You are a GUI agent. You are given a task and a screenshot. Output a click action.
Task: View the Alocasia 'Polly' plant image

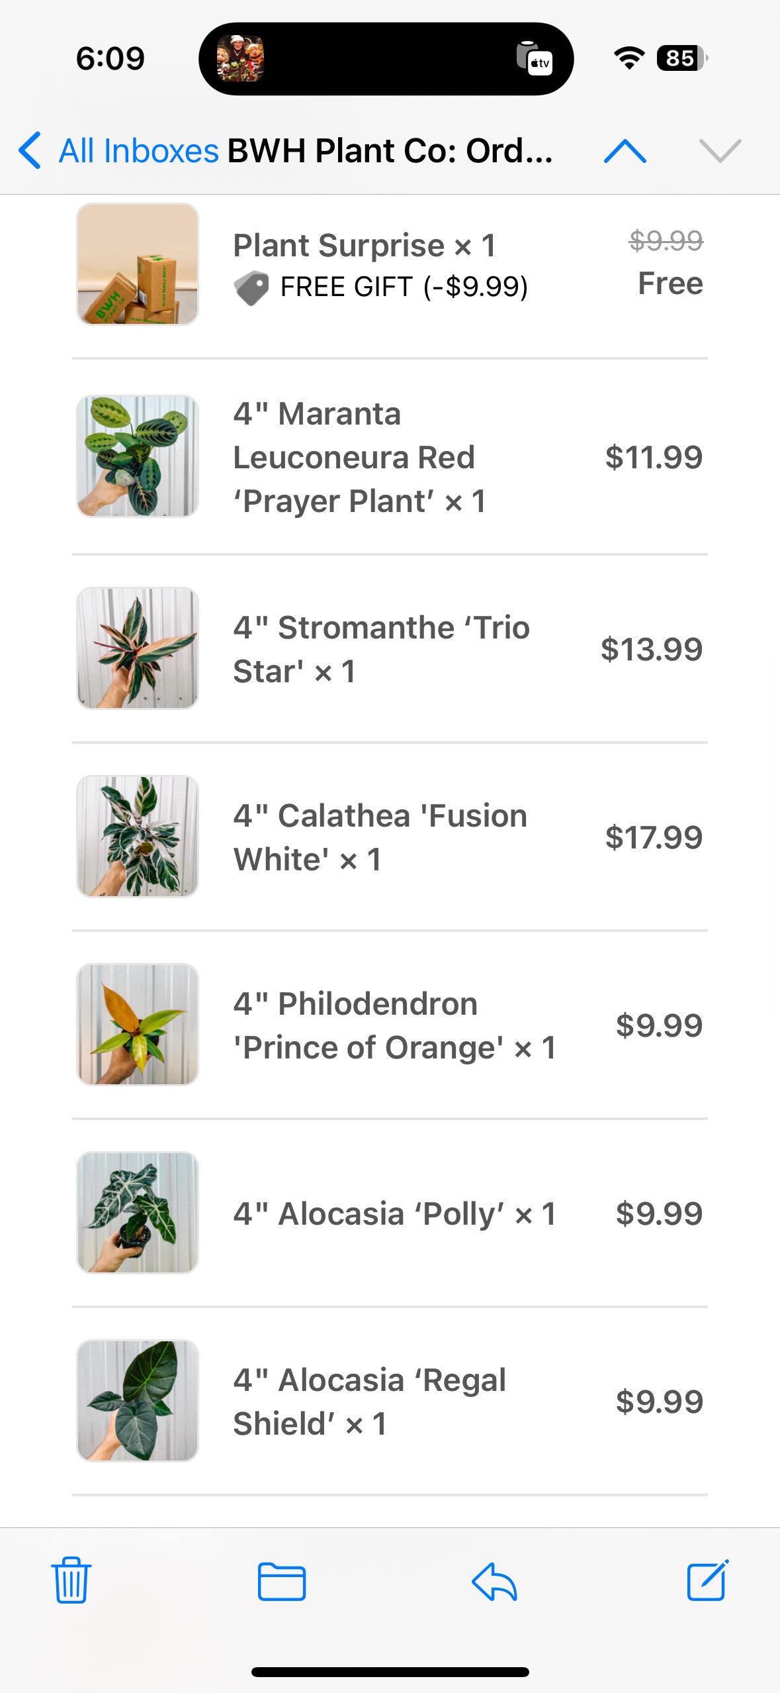(138, 1213)
